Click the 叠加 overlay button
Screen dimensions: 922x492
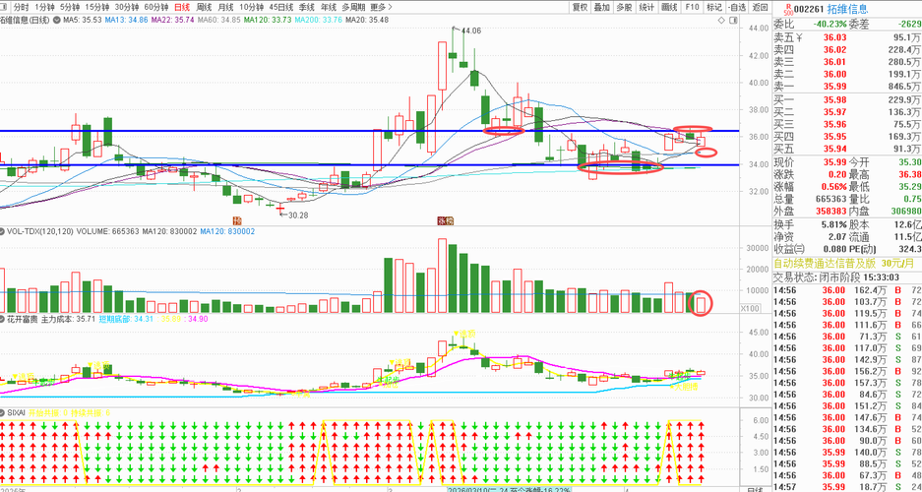(601, 7)
